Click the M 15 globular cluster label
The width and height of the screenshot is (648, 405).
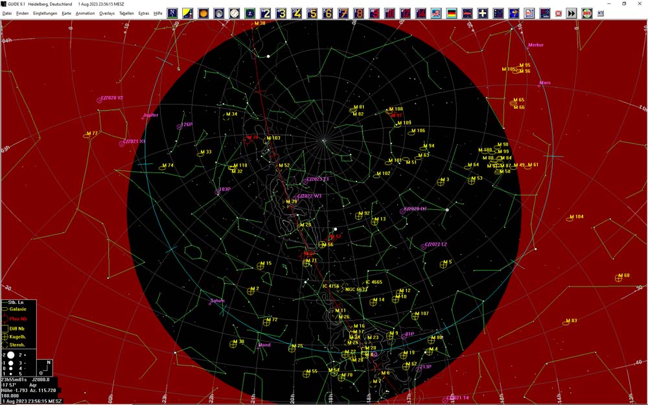tap(266, 263)
